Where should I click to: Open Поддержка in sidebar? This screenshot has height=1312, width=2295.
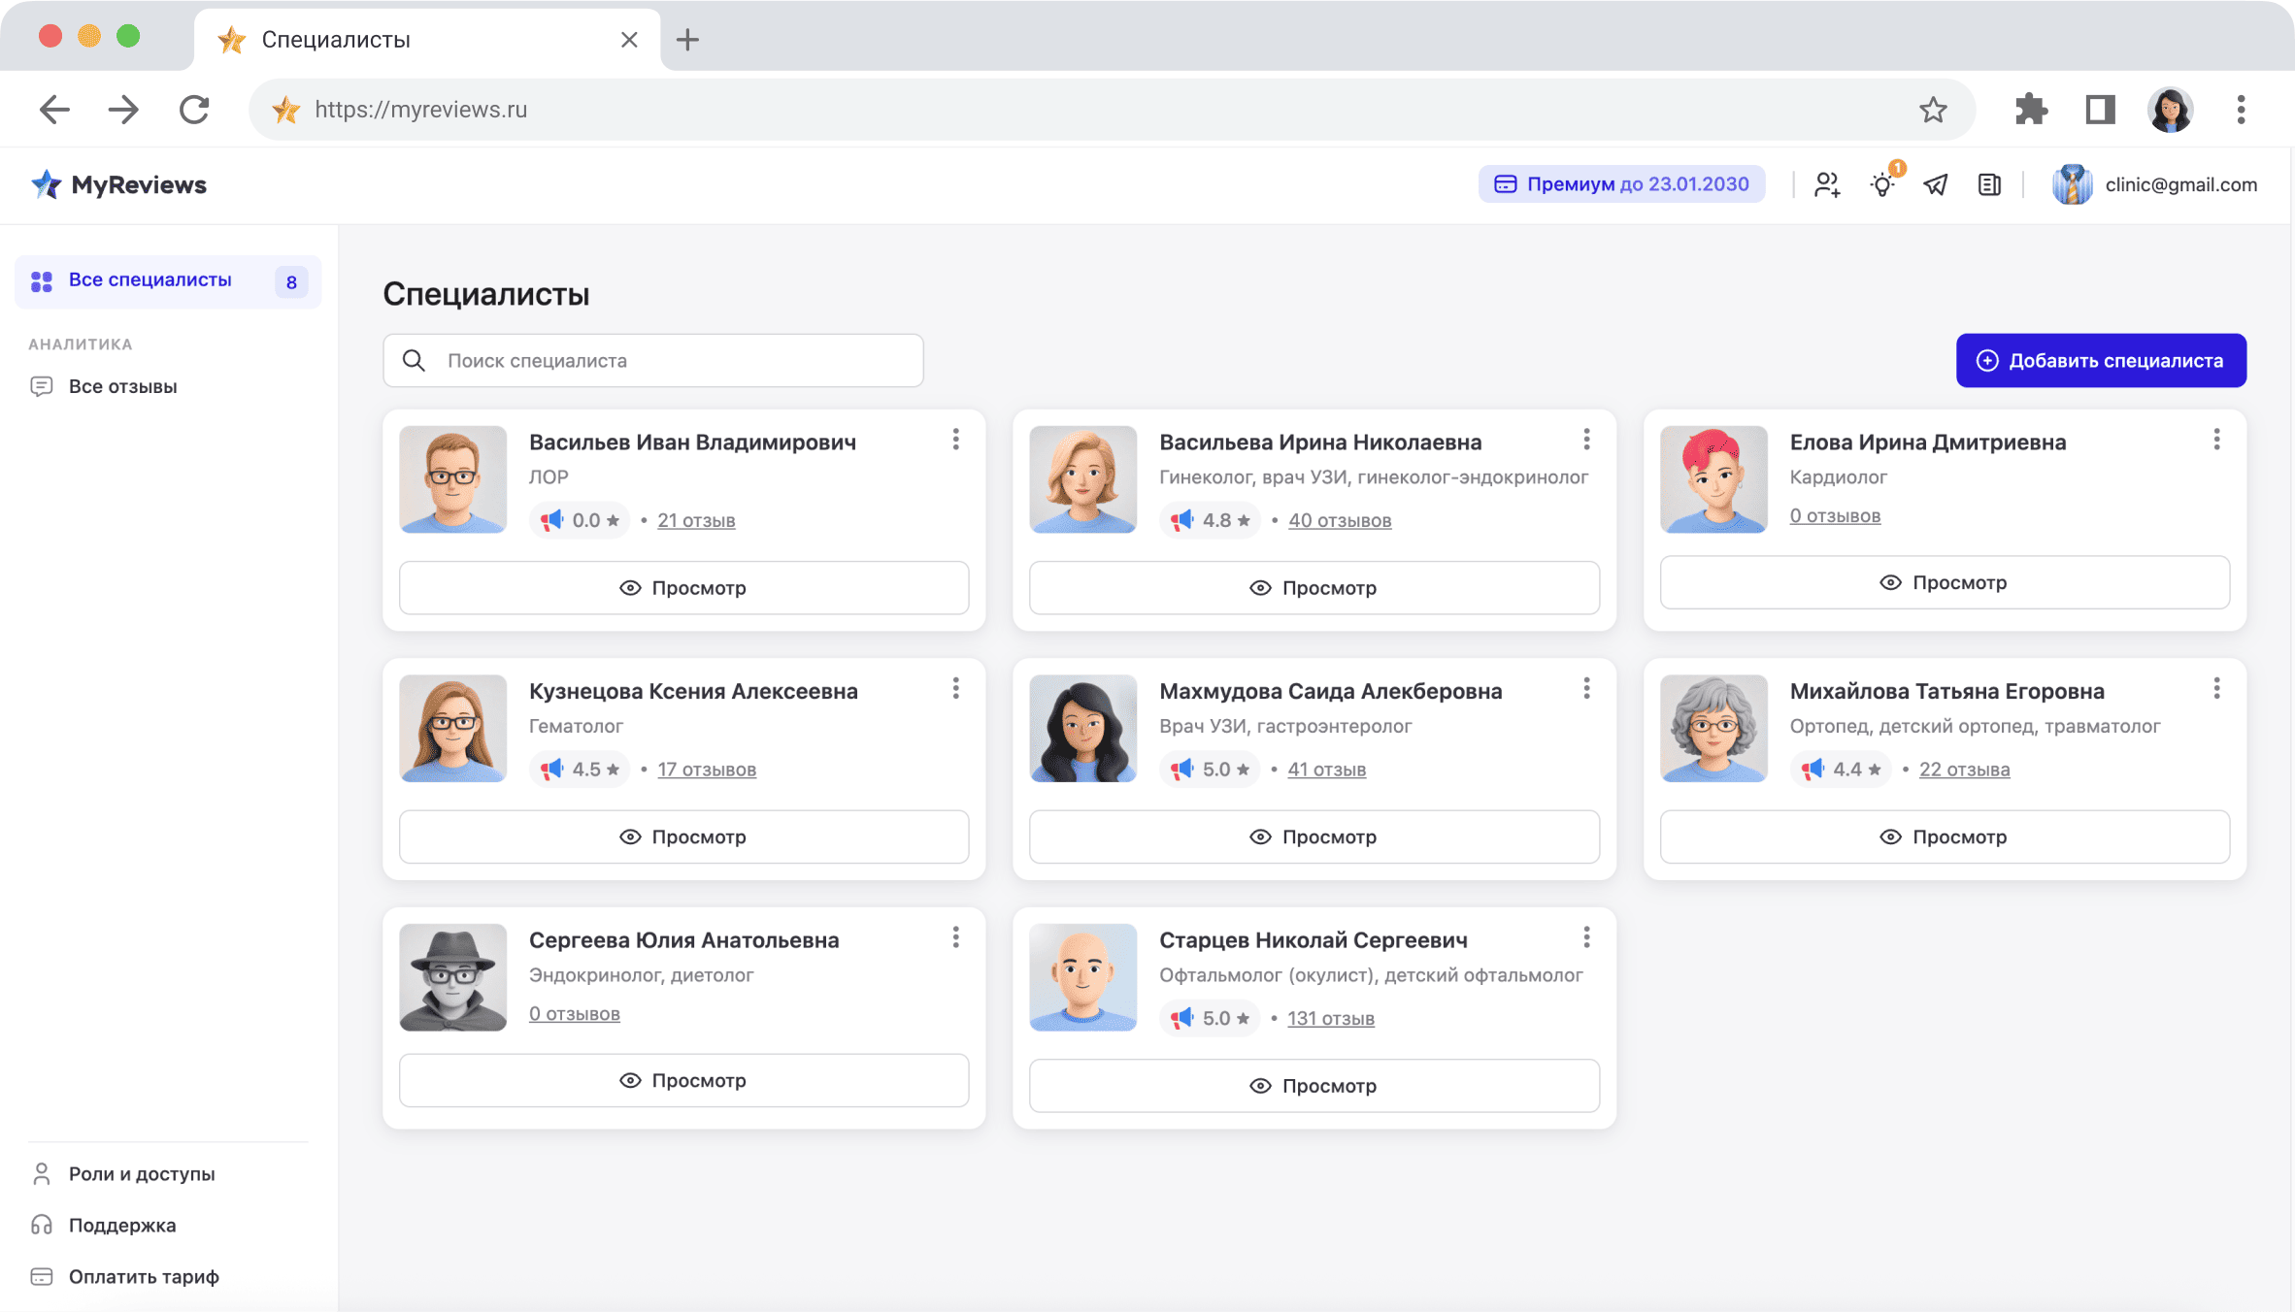pyautogui.click(x=103, y=1225)
